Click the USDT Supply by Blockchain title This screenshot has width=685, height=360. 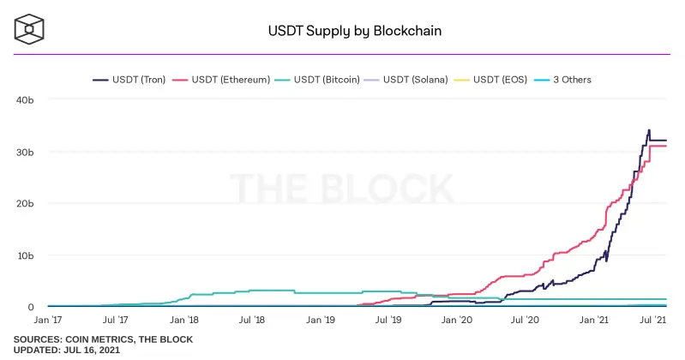(355, 31)
